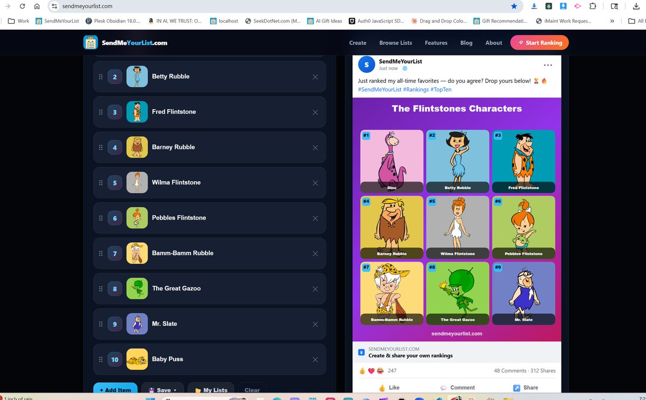646x400 pixels.
Task: Click the rank number 10 badge
Action: pos(115,360)
